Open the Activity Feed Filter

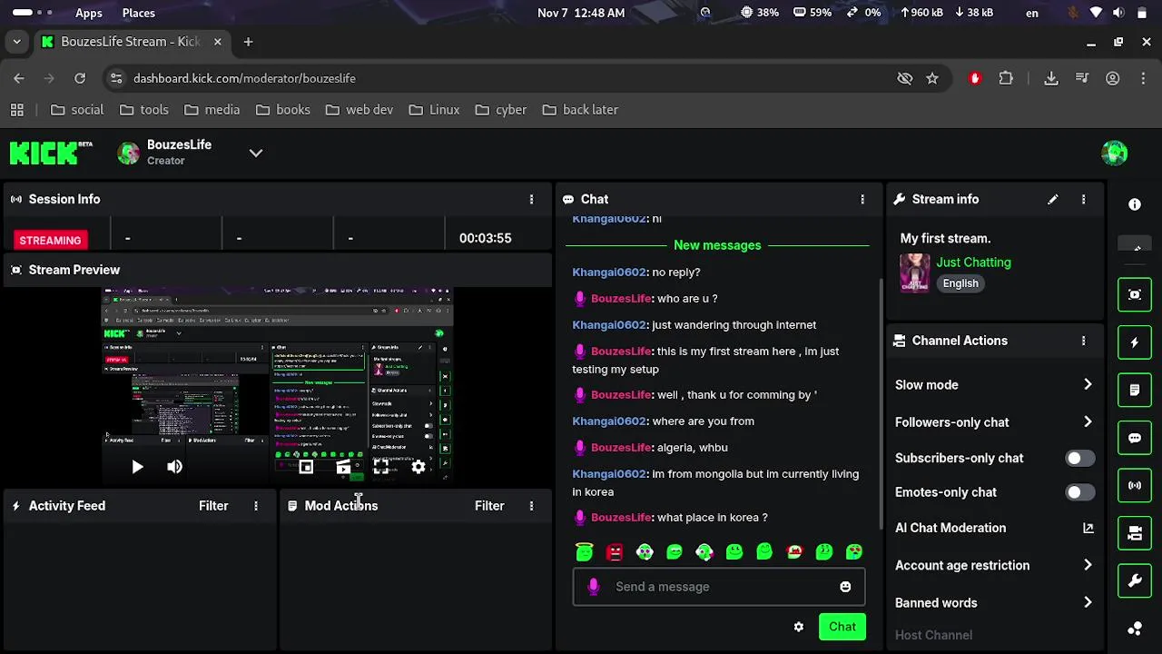point(213,506)
